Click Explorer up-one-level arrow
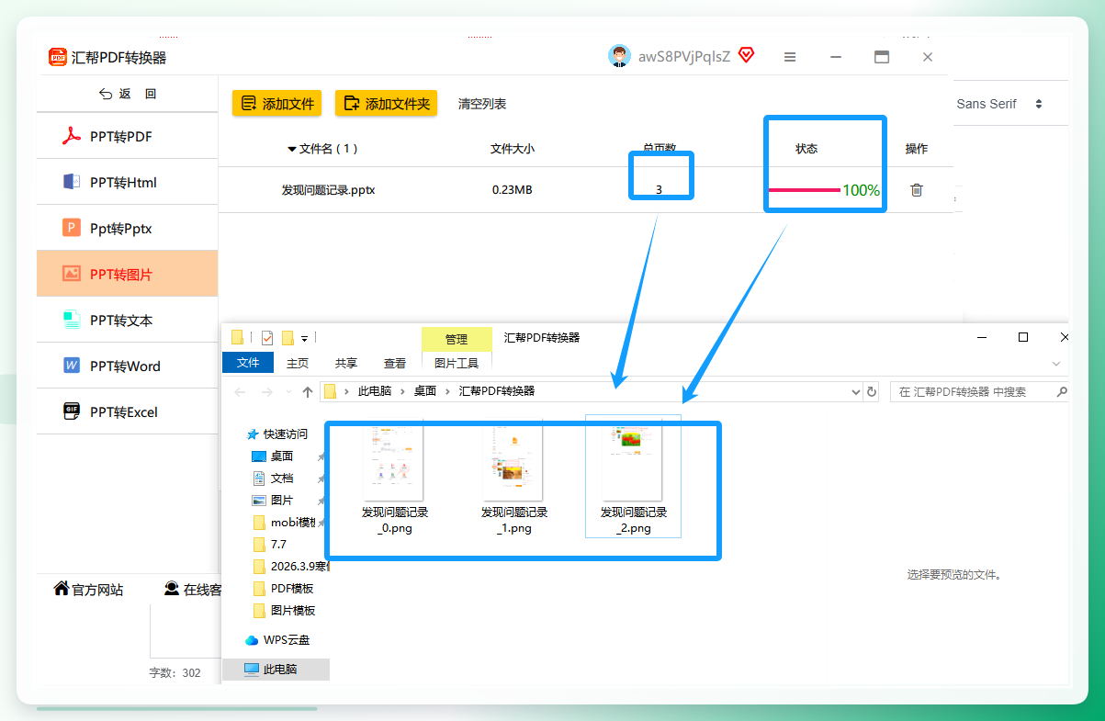1105x721 pixels. [308, 391]
